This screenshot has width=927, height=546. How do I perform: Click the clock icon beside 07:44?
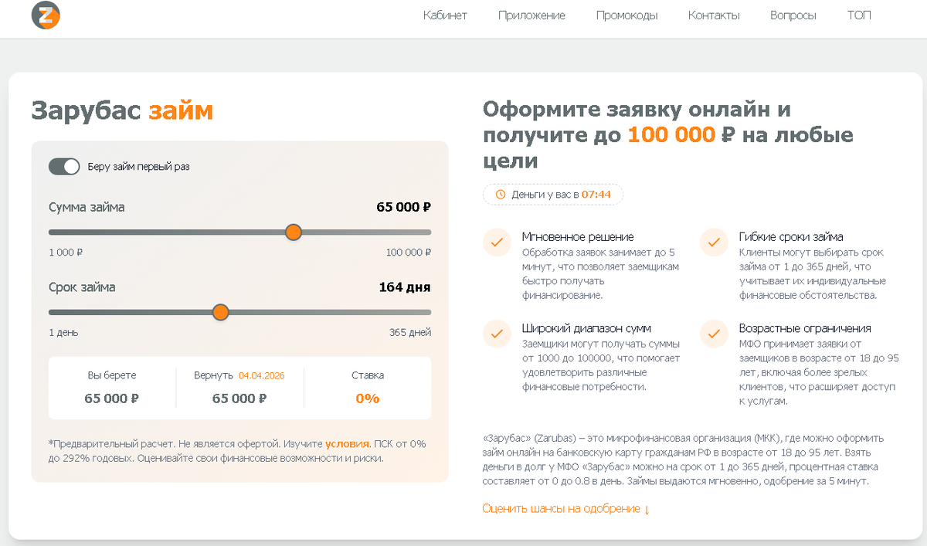501,195
